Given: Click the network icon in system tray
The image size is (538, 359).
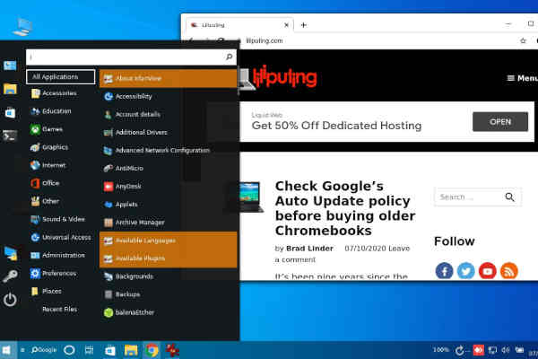Looking at the screenshot, I should (492, 350).
